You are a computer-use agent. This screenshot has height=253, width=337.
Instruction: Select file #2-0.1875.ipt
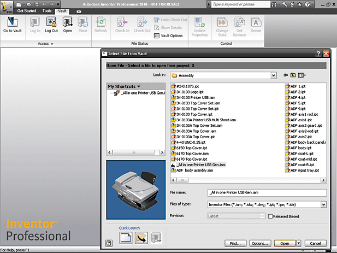coord(185,86)
